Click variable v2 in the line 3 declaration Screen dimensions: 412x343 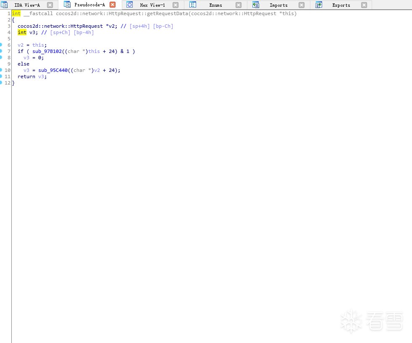(x=111, y=26)
